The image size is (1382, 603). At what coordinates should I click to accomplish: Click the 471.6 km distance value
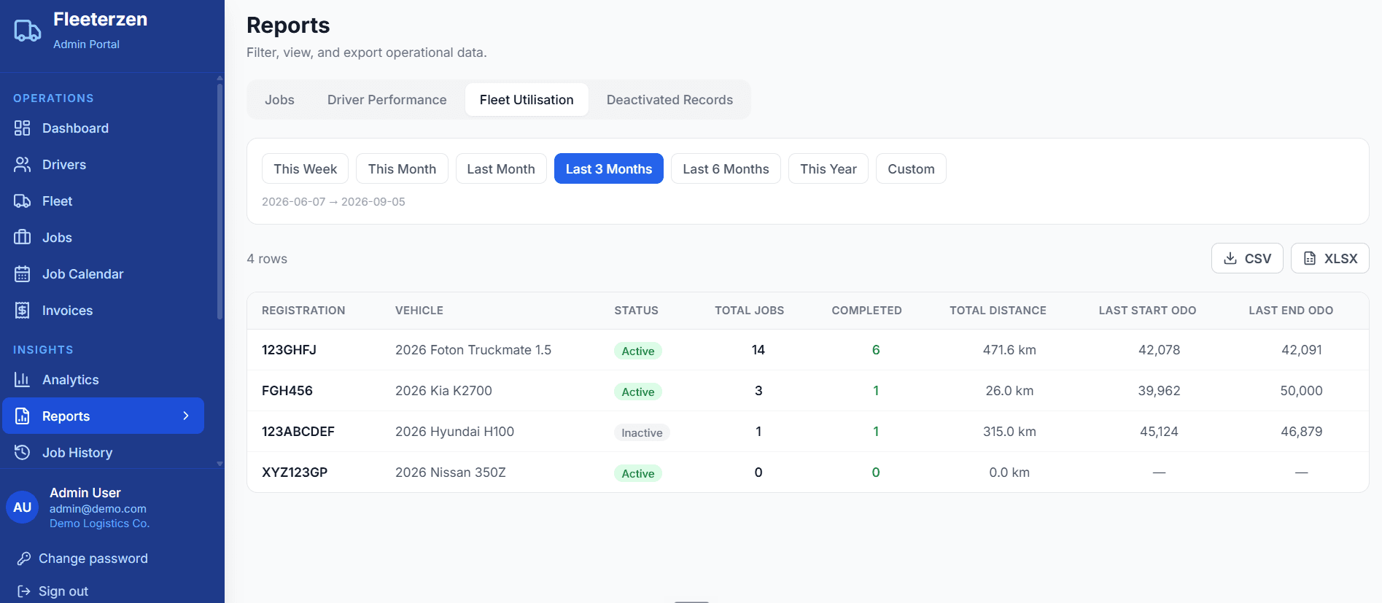1009,350
